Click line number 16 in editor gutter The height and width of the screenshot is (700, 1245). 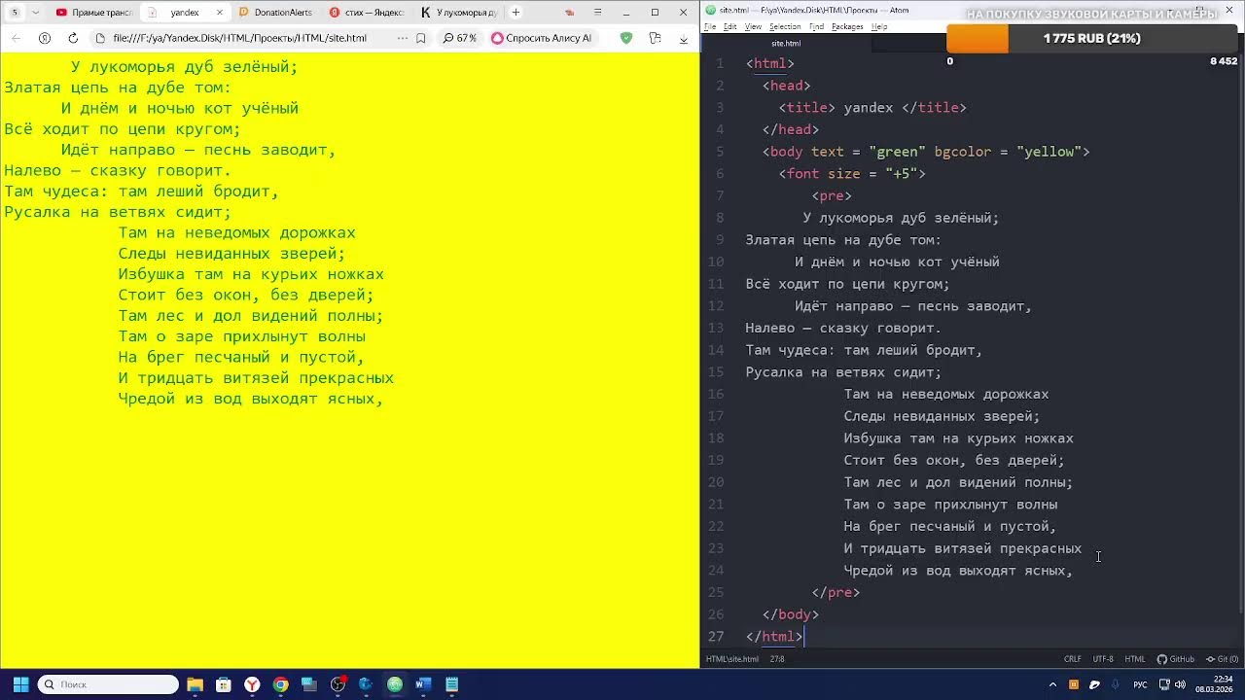click(716, 394)
